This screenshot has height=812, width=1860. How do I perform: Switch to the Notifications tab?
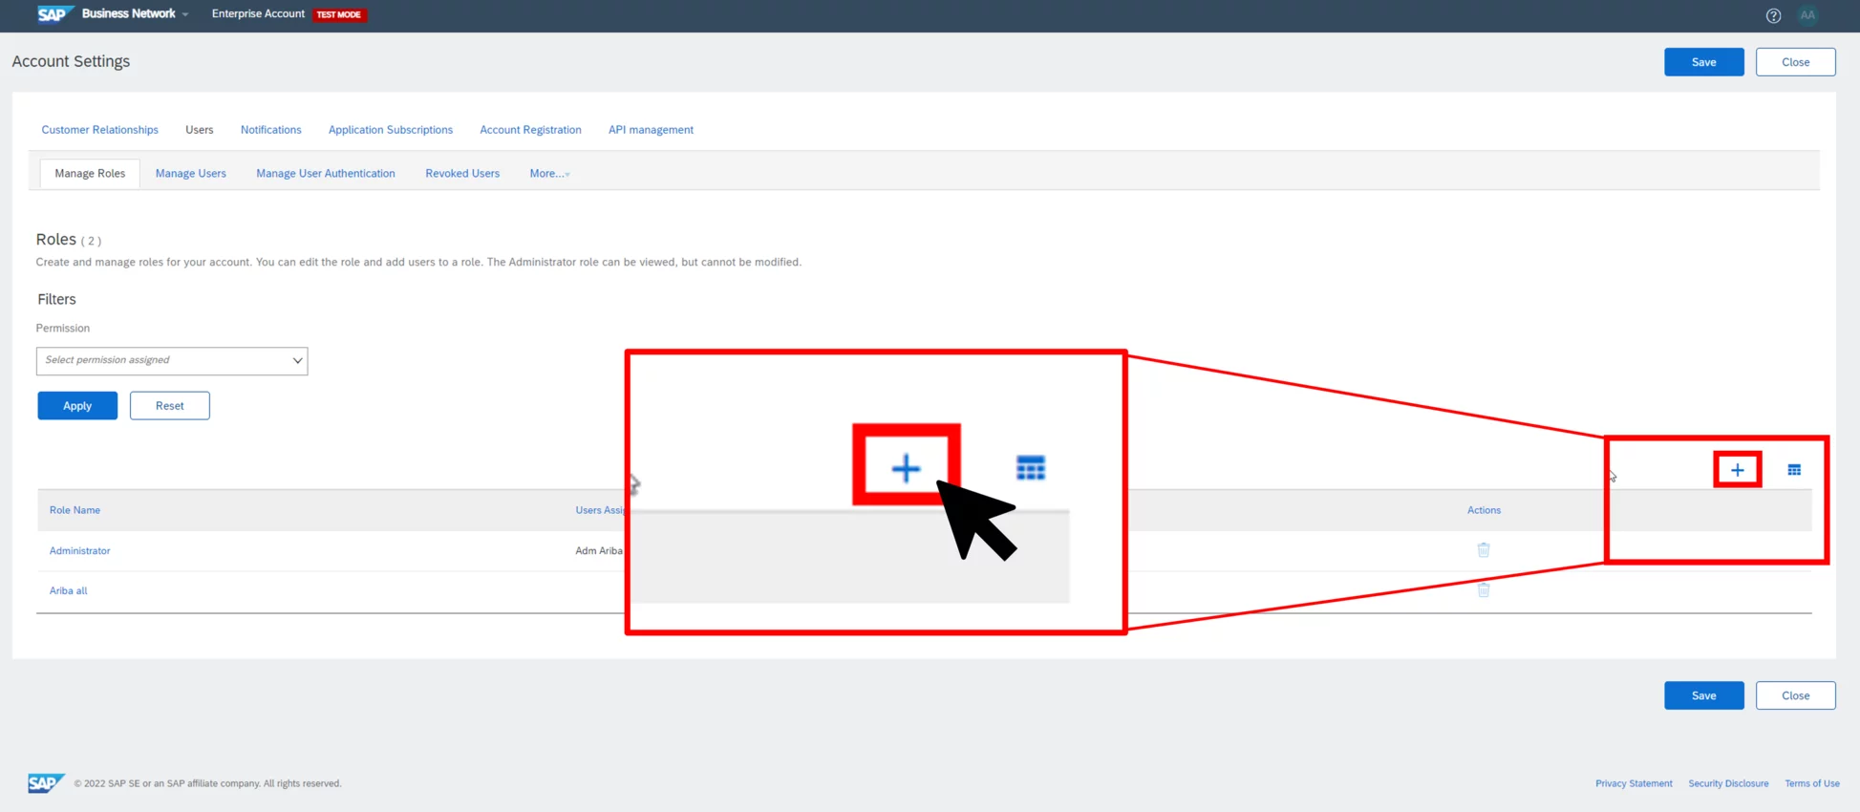click(x=270, y=130)
